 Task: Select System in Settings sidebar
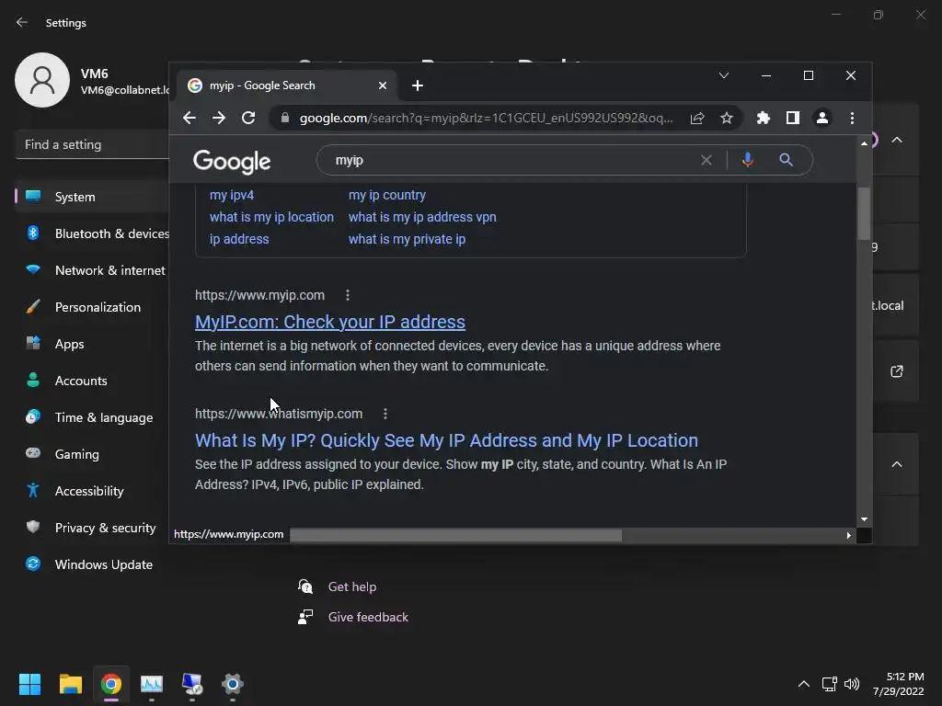[92, 197]
